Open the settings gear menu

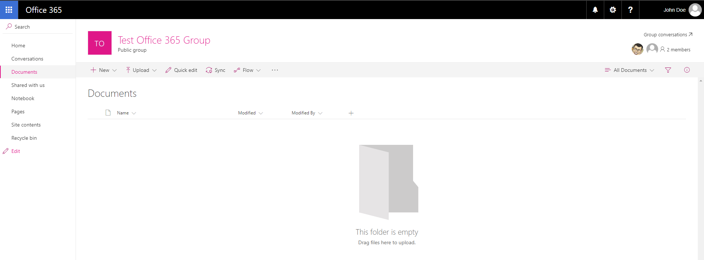pos(613,10)
